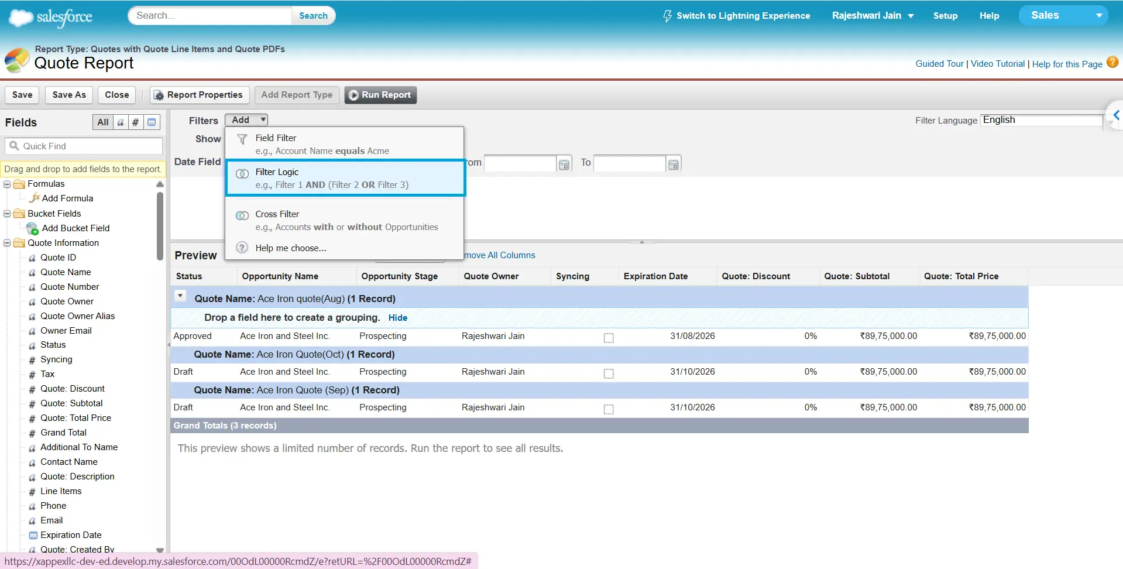The image size is (1123, 569).
Task: Click the Salesforce cloud logo
Action: point(50,18)
